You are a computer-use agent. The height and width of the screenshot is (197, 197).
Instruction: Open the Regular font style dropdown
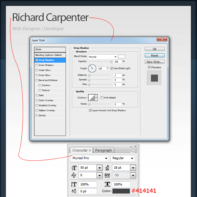pyautogui.click(x=123, y=158)
